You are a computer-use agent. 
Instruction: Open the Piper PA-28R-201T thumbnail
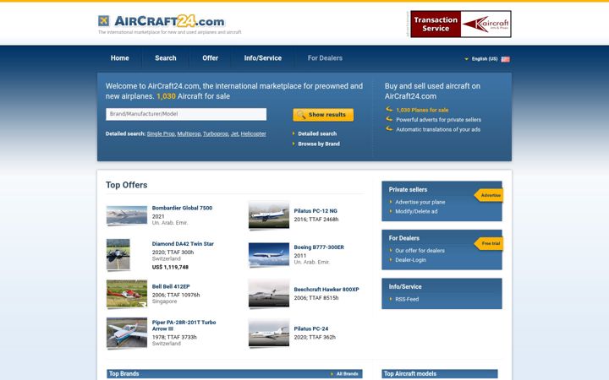(x=127, y=333)
